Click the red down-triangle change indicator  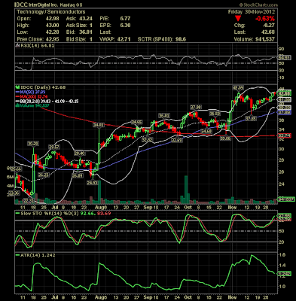click(x=238, y=19)
